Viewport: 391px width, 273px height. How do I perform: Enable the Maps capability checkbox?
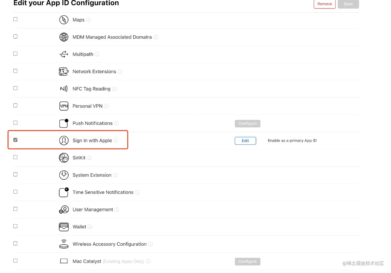[15, 19]
